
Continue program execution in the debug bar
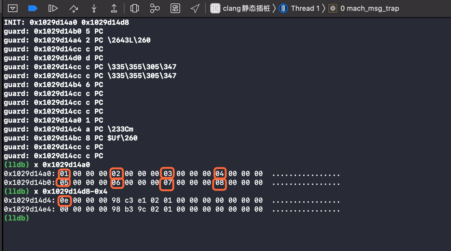coord(53,8)
